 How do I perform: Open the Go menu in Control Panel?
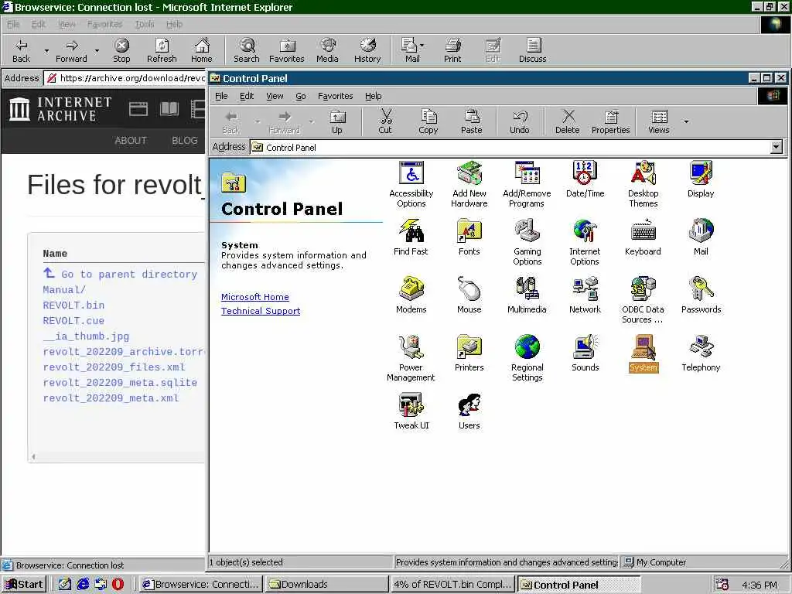pos(301,96)
